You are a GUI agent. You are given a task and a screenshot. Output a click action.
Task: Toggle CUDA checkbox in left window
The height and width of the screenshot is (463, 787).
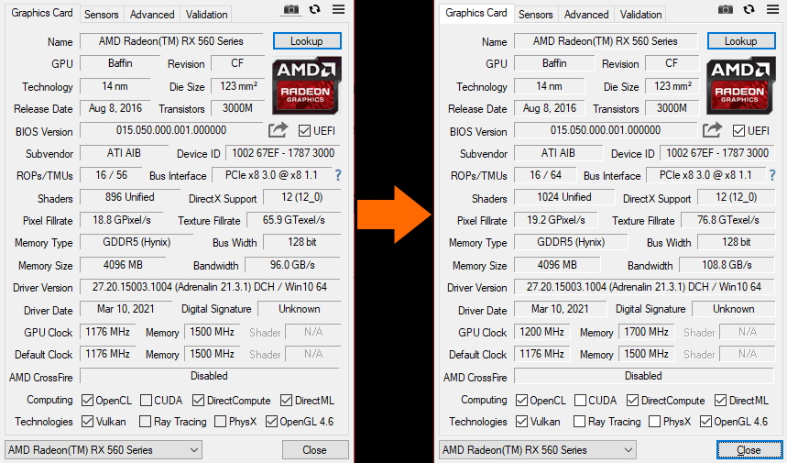[x=146, y=401]
